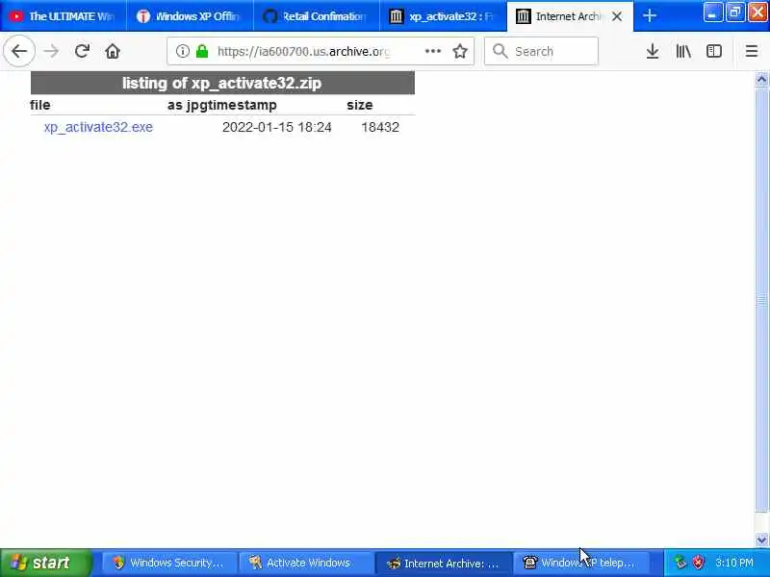
Task: Click the scrollbar down arrow
Action: click(x=761, y=539)
